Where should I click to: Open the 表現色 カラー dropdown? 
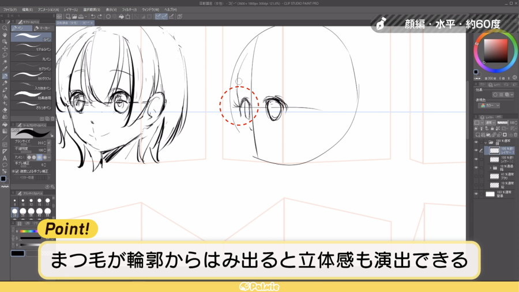click(x=489, y=105)
